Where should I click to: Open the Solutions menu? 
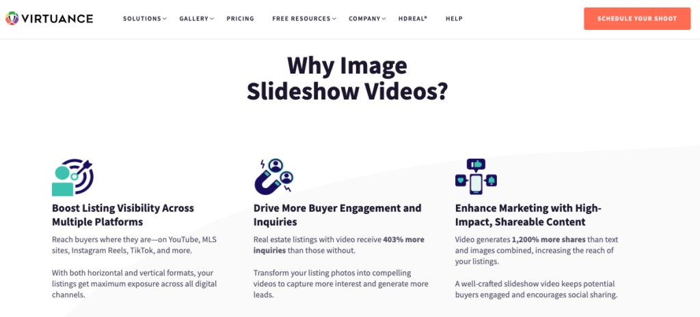pyautogui.click(x=142, y=18)
